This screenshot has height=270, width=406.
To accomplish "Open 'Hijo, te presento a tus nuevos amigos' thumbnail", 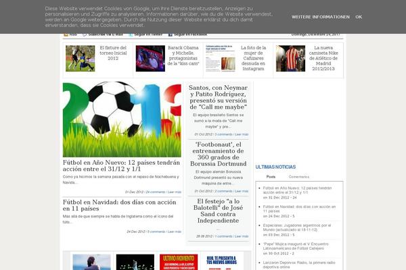I will coord(222,262).
